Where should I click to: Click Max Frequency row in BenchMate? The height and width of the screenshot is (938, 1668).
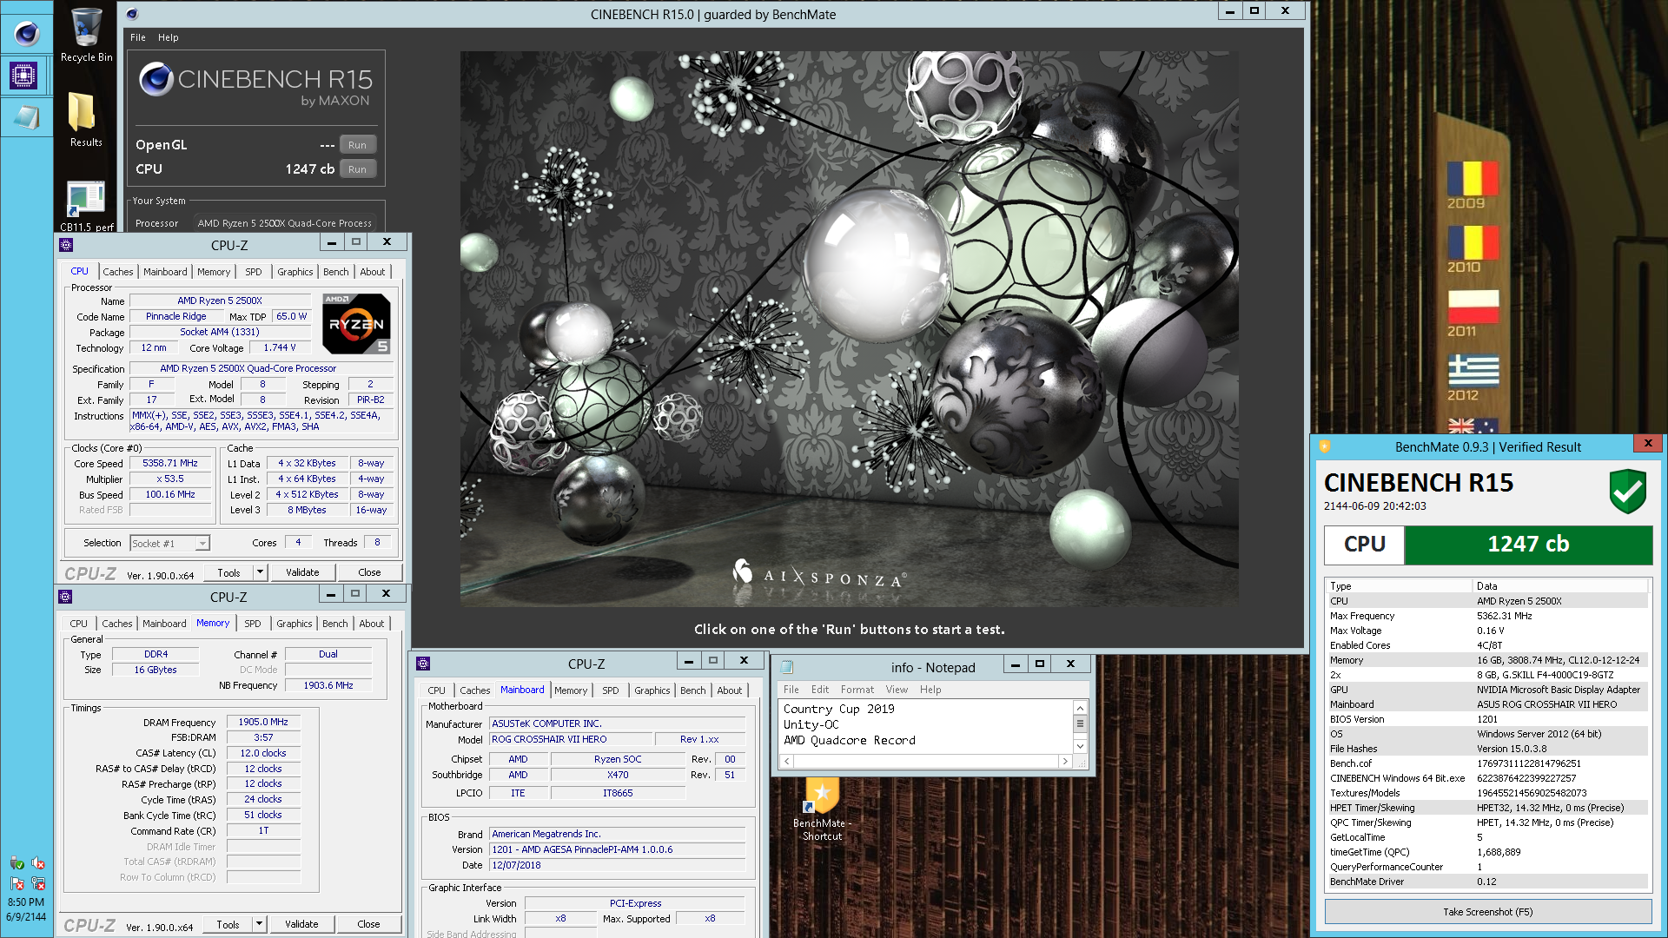(x=1487, y=616)
